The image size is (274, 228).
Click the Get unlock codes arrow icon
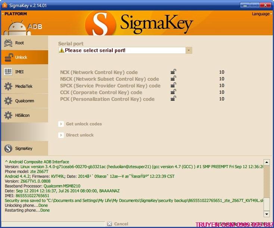click(x=61, y=124)
